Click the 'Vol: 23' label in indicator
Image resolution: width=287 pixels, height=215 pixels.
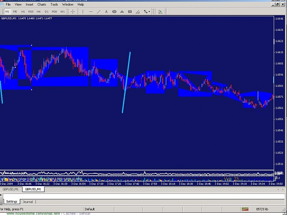(x=231, y=179)
